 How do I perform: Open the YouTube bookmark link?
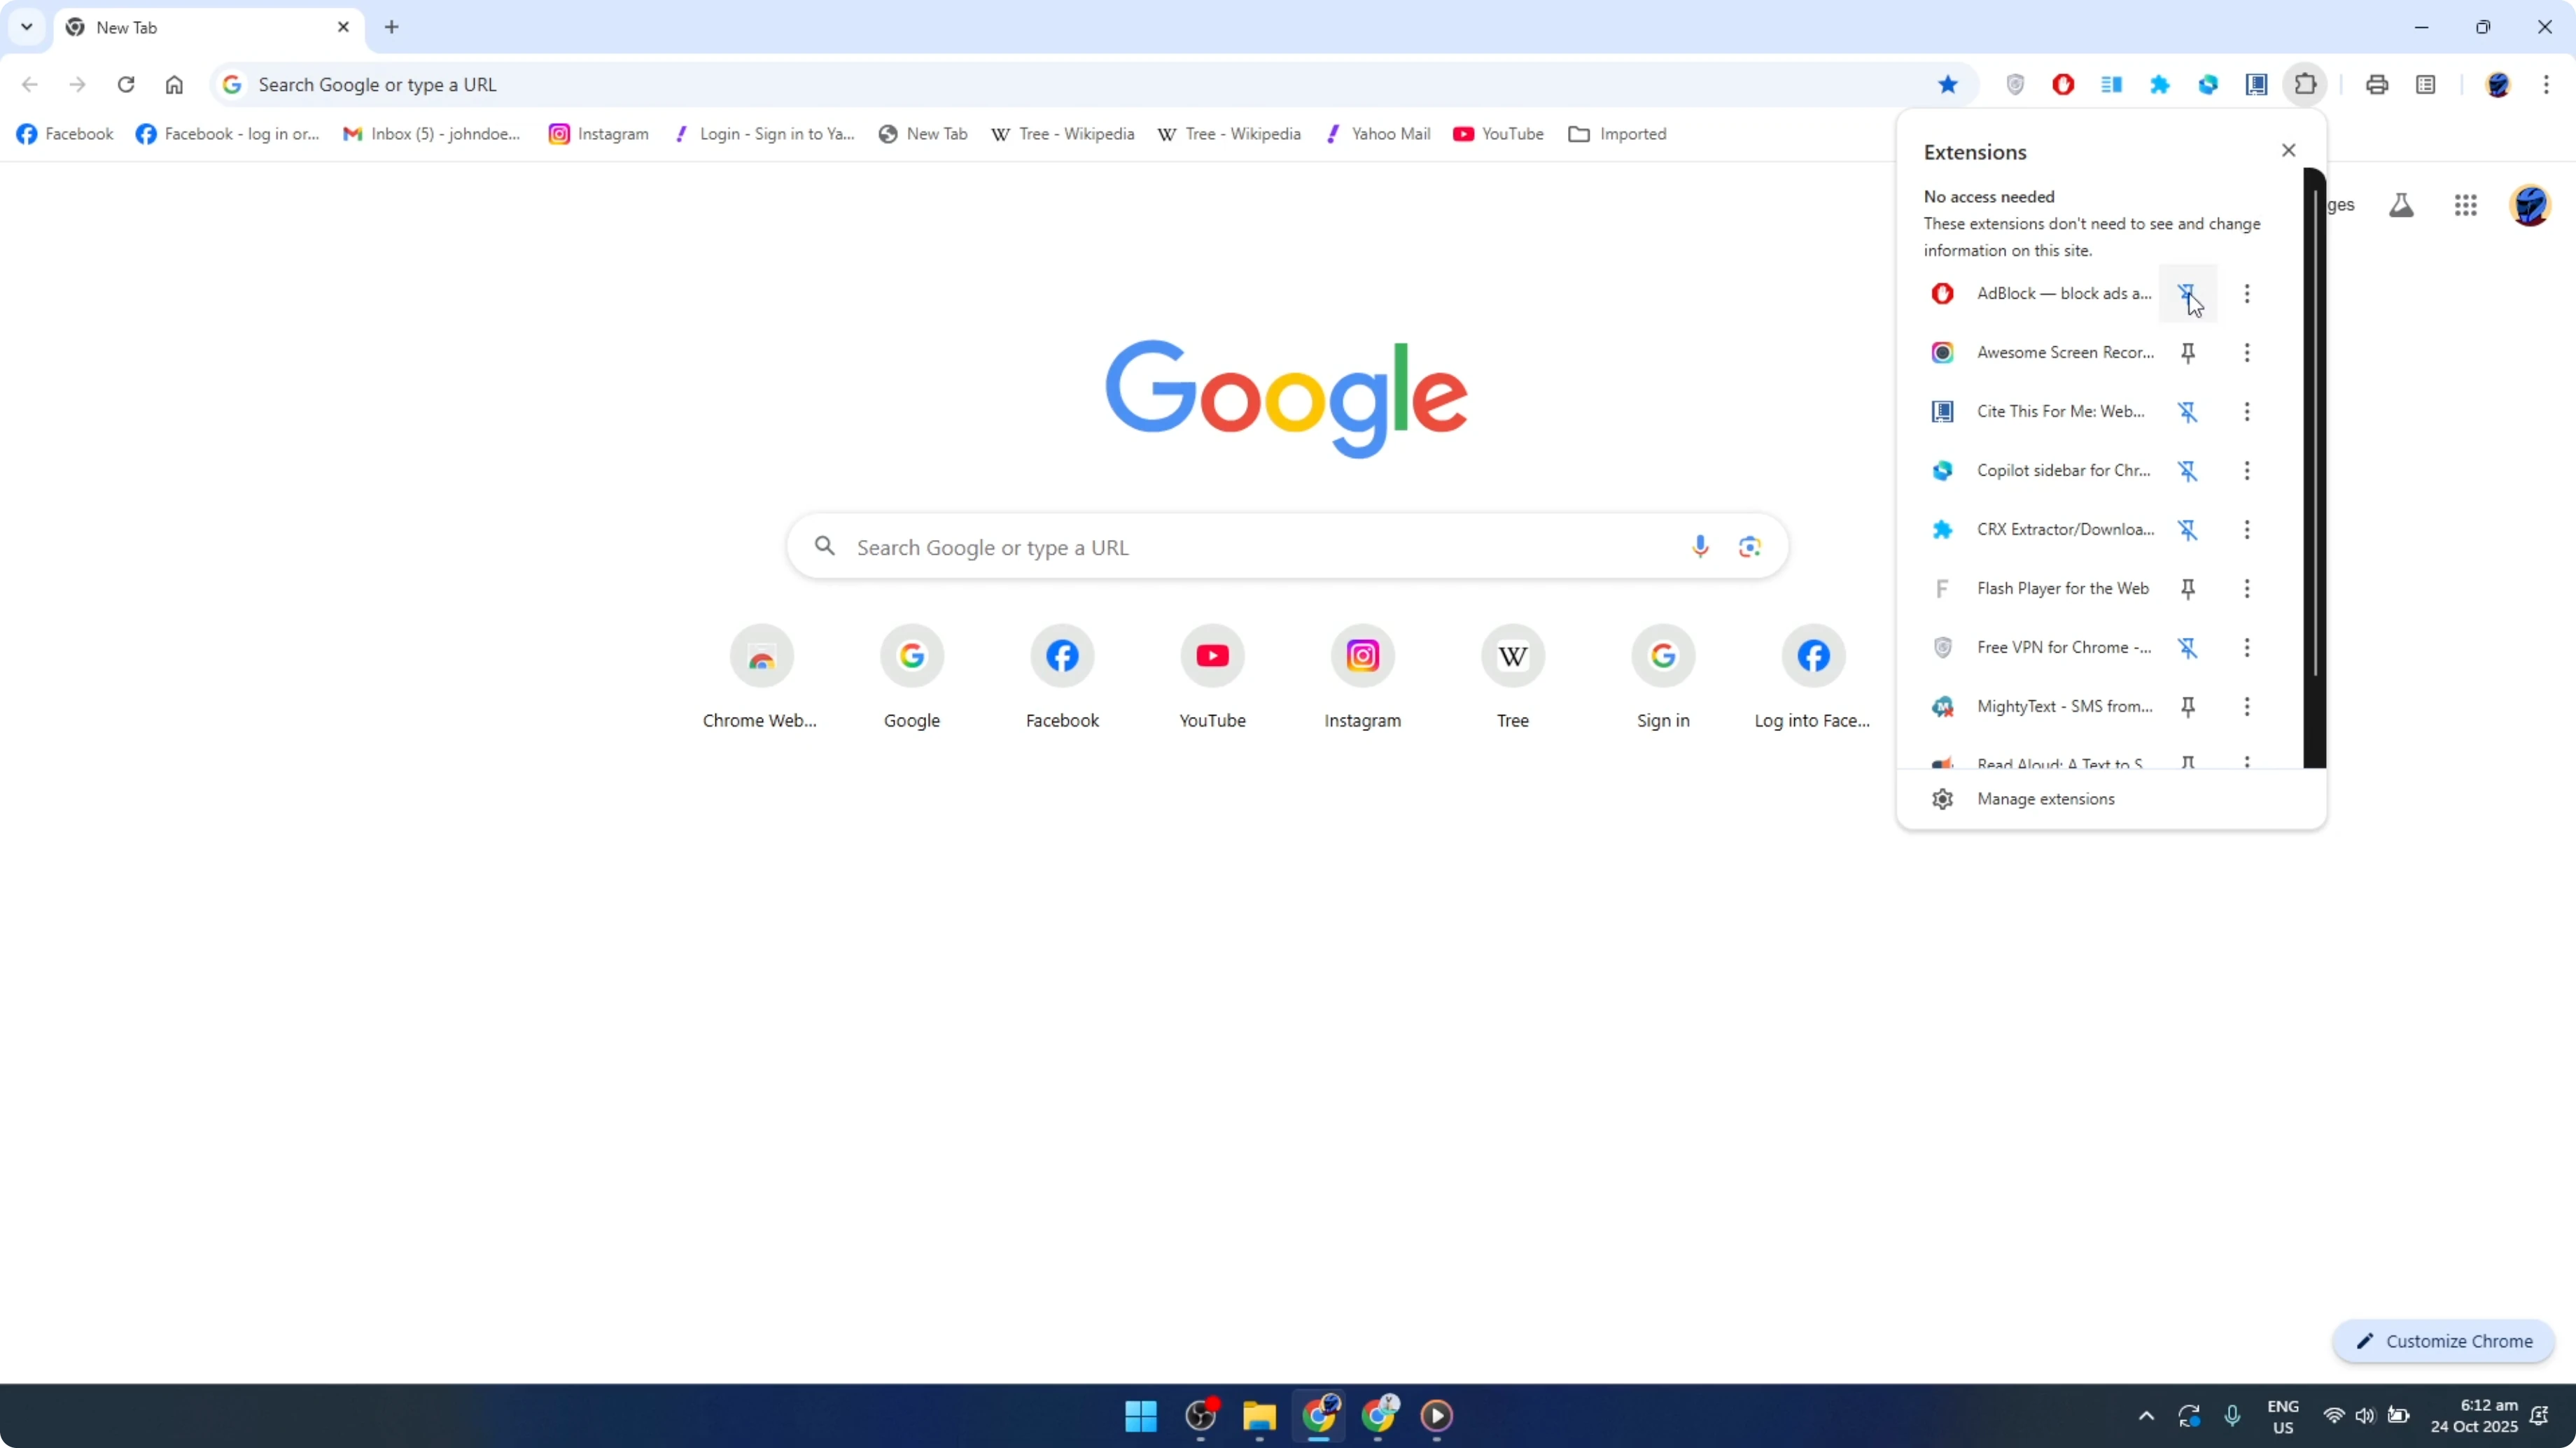pyautogui.click(x=1498, y=133)
